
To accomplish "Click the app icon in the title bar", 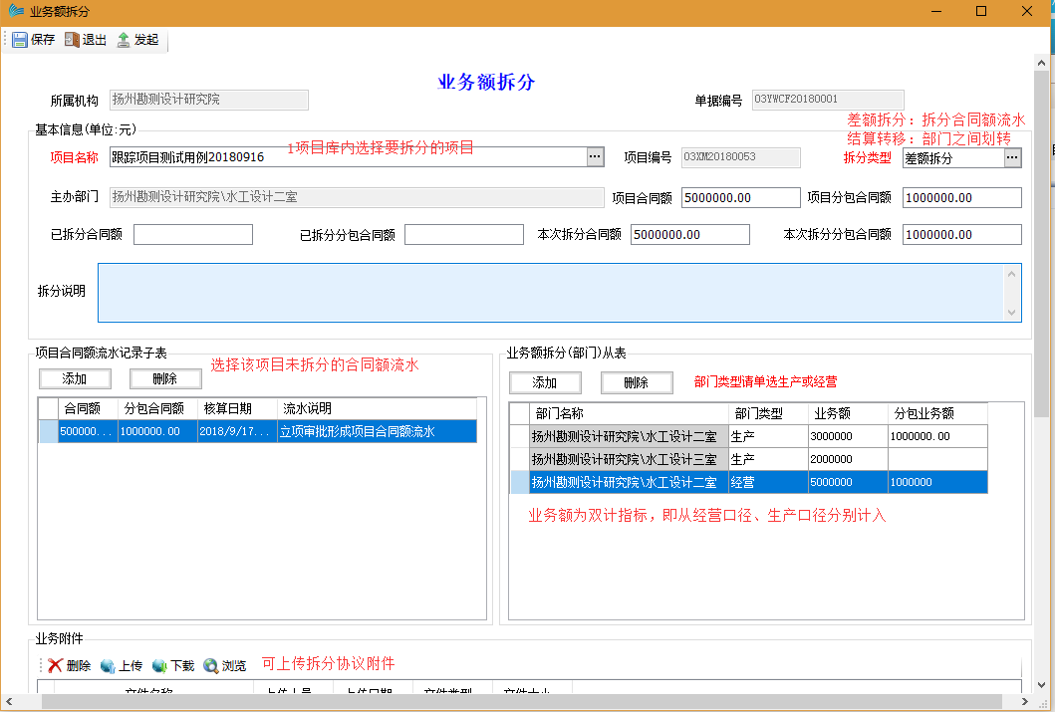I will [15, 11].
